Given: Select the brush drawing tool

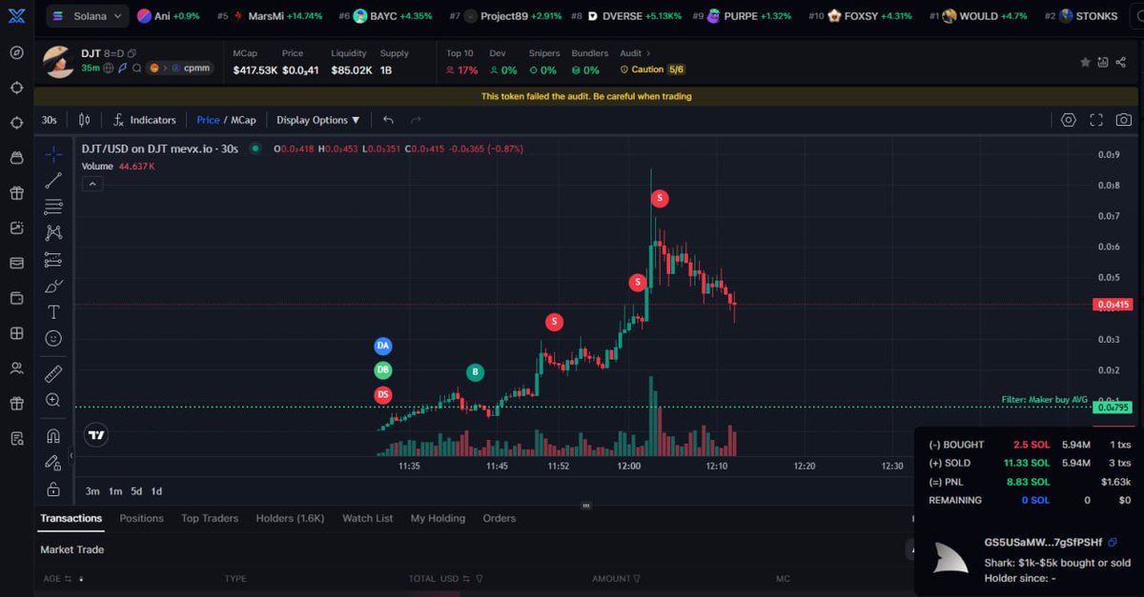Looking at the screenshot, I should click(53, 286).
